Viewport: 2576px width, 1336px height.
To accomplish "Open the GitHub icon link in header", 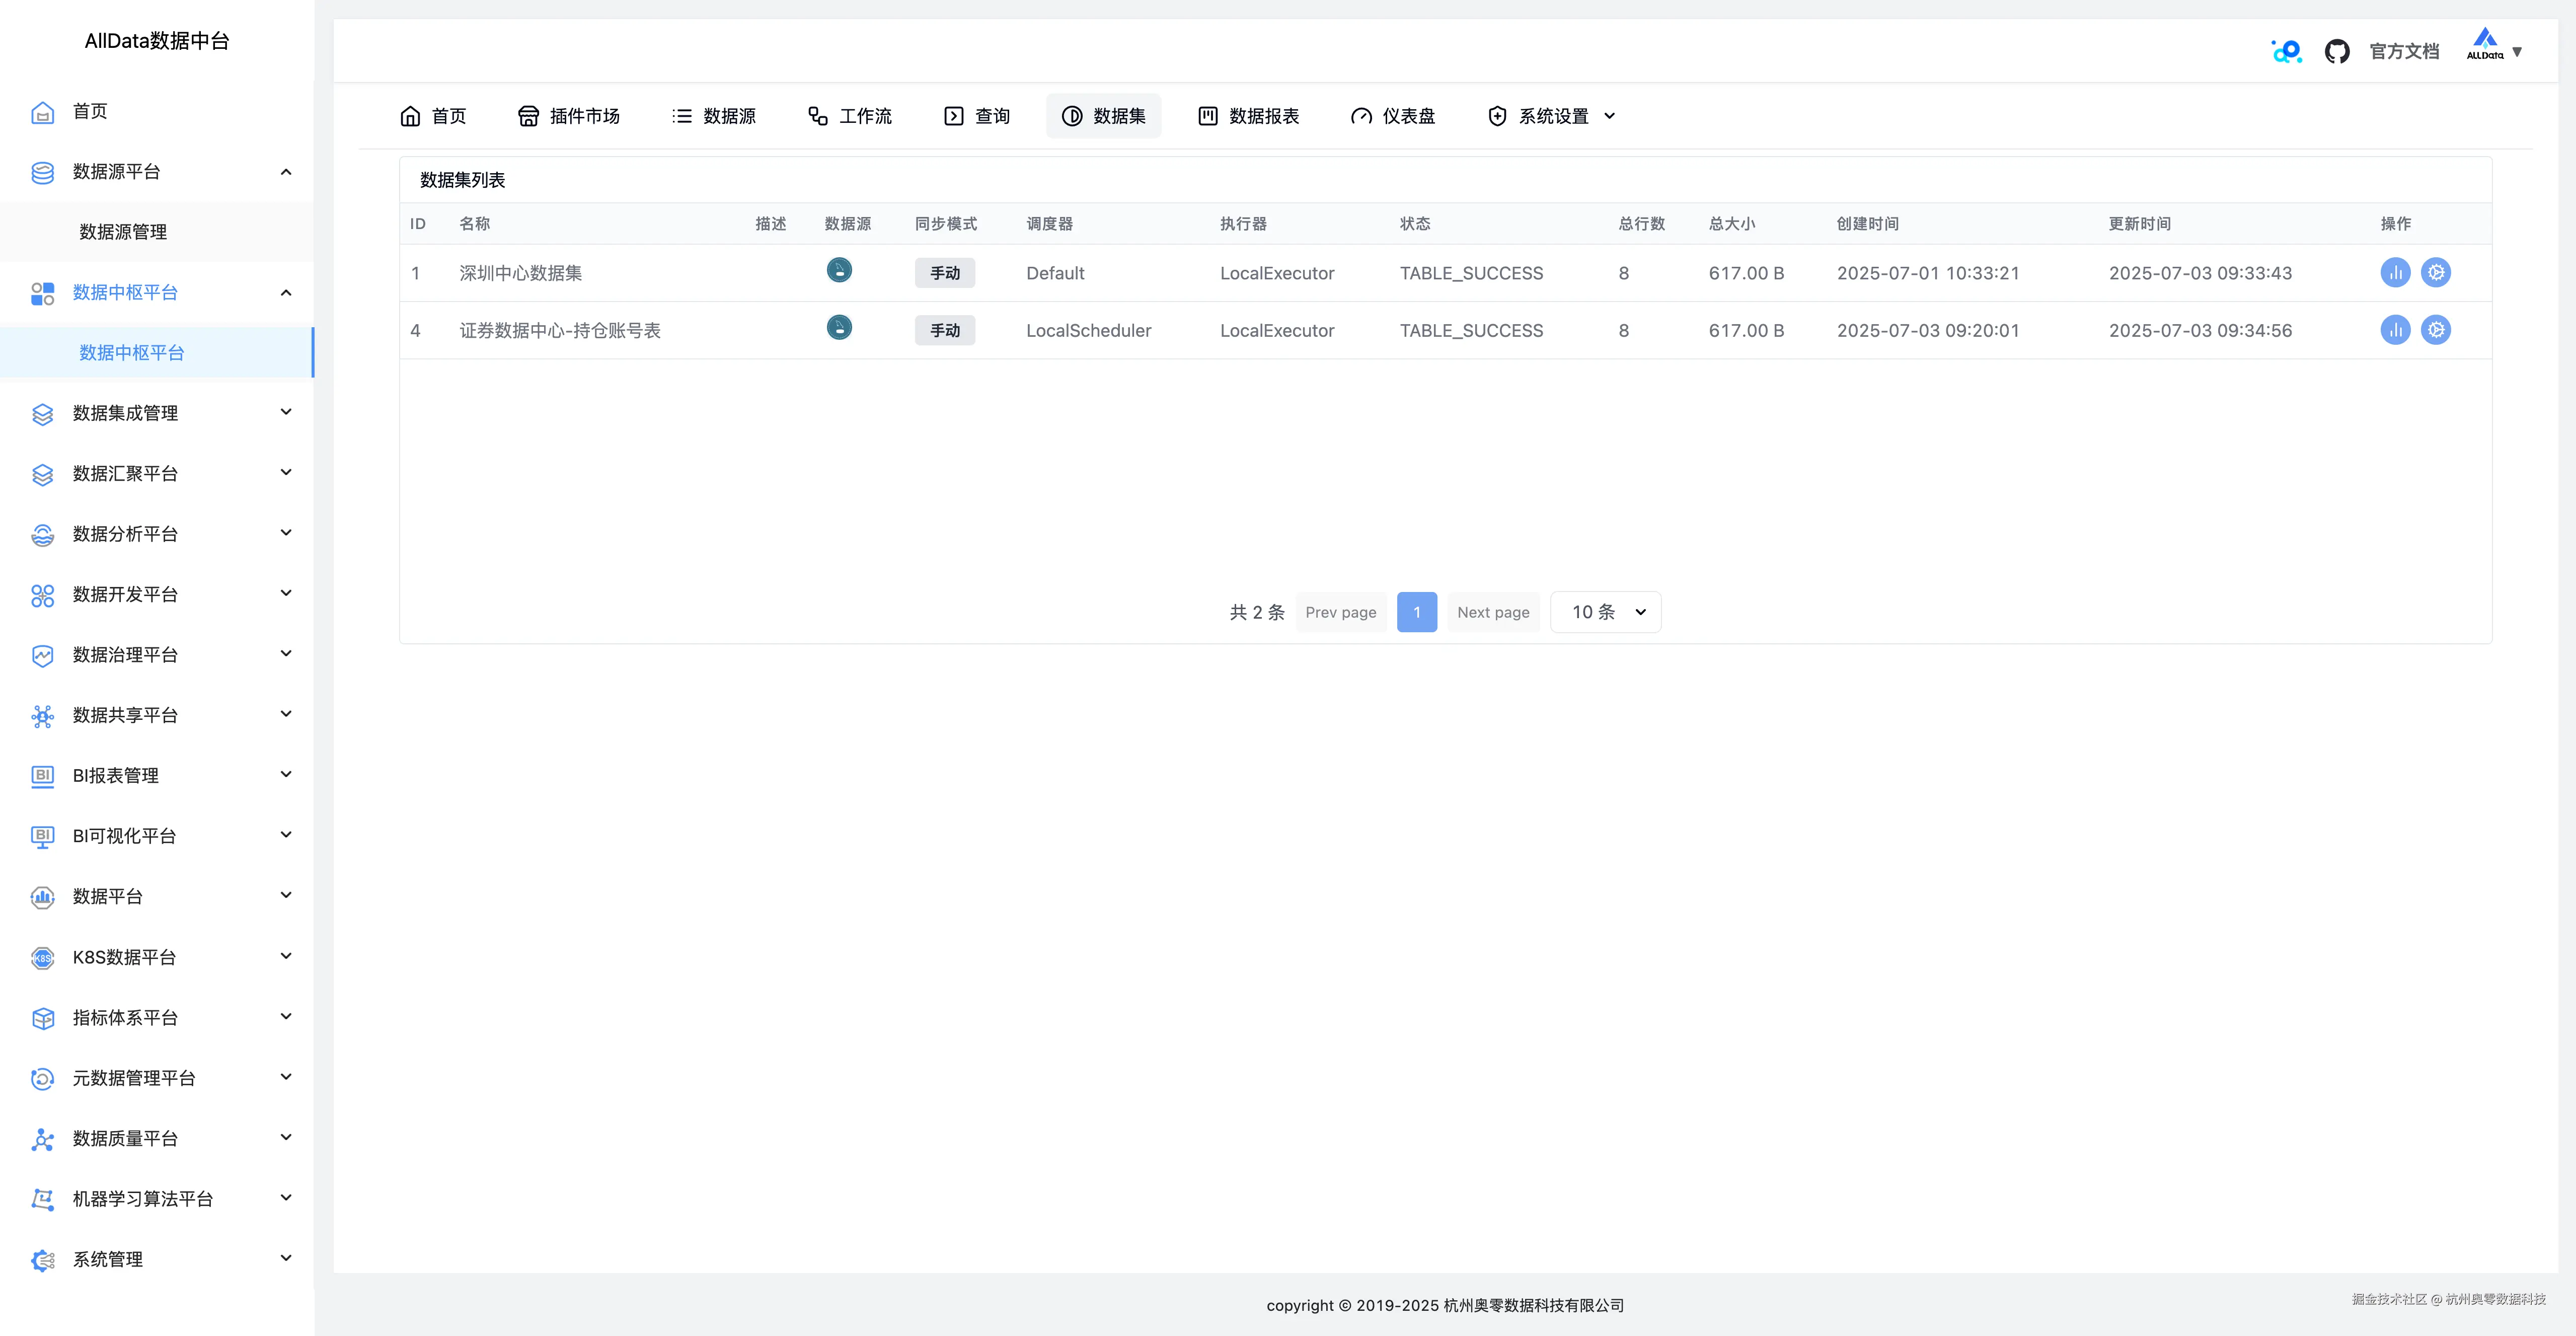I will [x=2337, y=51].
